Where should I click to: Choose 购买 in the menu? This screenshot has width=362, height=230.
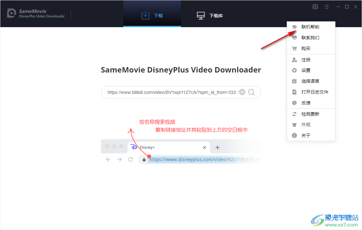point(311,49)
